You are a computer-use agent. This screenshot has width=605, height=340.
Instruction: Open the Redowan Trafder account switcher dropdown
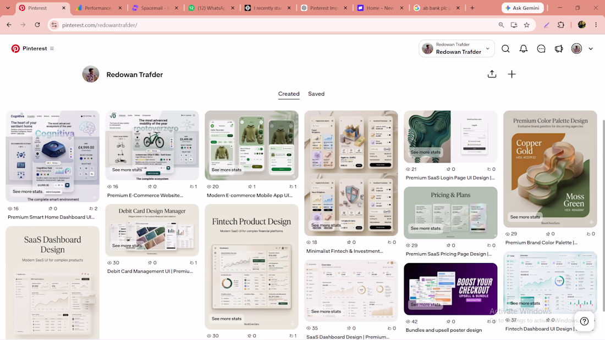(x=457, y=48)
